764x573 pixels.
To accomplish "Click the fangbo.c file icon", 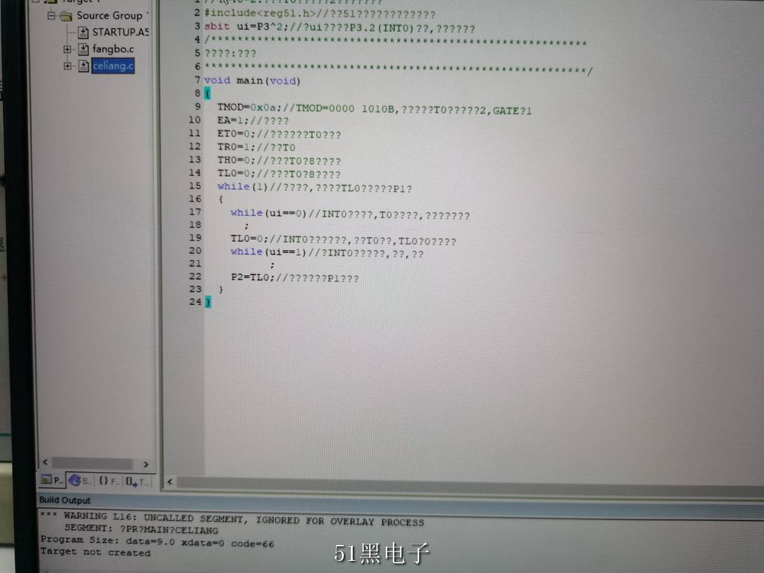I will tap(83, 49).
